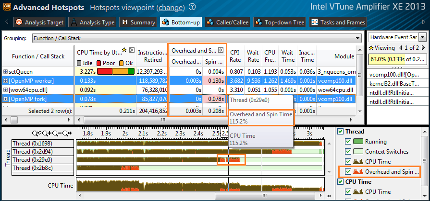Select the Bottom-up tab
The width and height of the screenshot is (430, 201).
(181, 22)
